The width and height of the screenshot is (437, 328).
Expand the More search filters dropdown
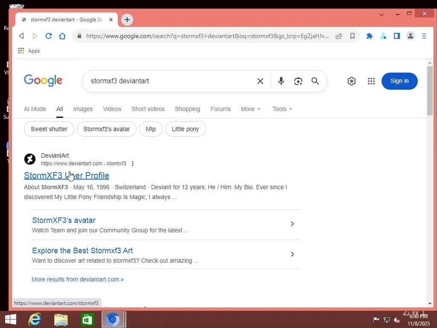tap(251, 109)
